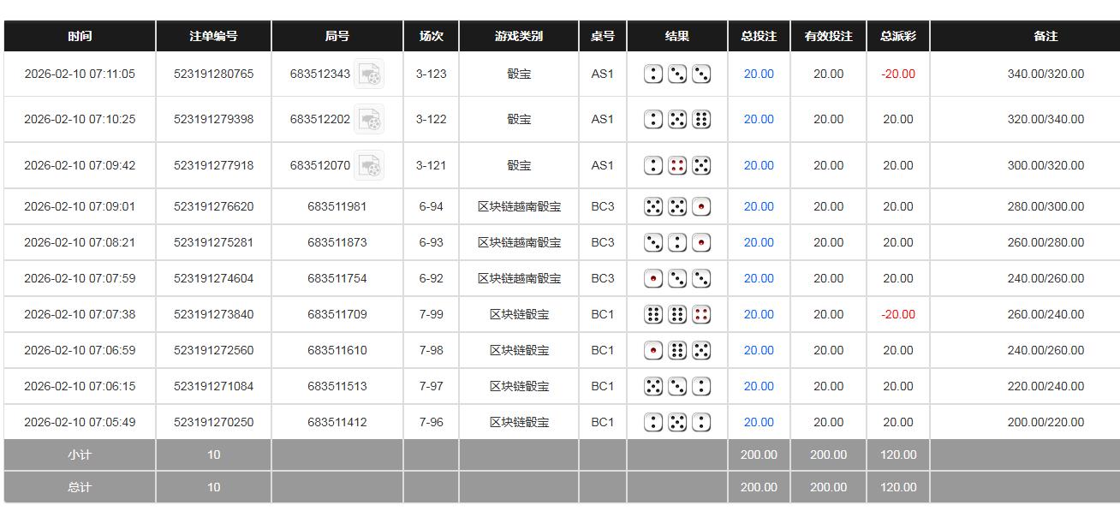Click the red one dice in round 7-98 result
The height and width of the screenshot is (511, 1120).
[x=653, y=350]
